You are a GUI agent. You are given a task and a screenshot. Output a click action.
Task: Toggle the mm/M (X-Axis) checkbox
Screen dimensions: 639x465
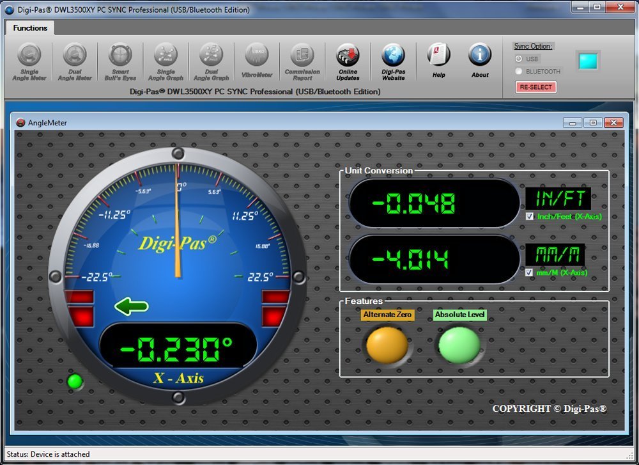point(529,272)
